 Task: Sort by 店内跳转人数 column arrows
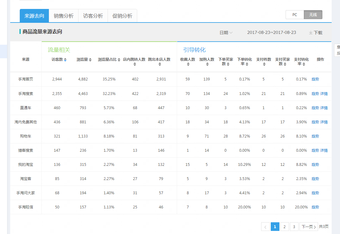(135, 64)
